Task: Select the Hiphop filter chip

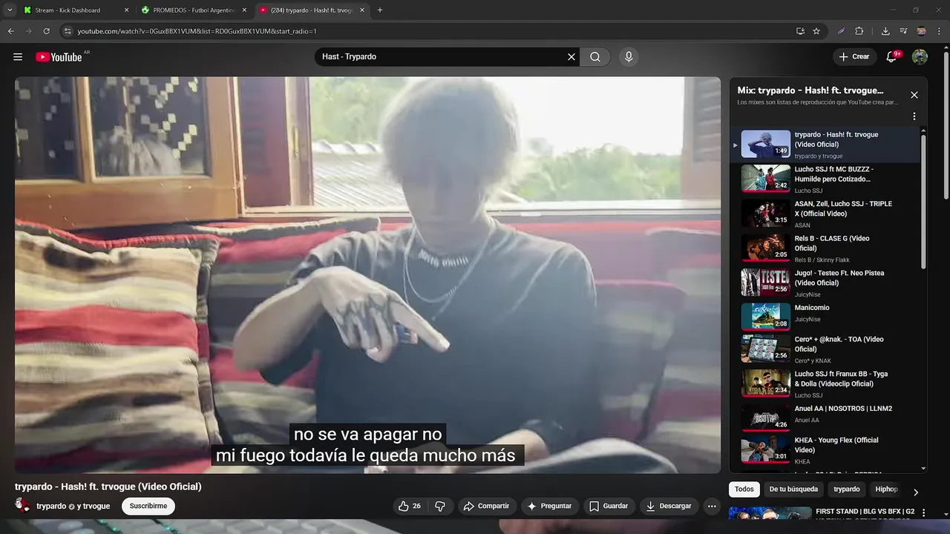Action: (886, 489)
